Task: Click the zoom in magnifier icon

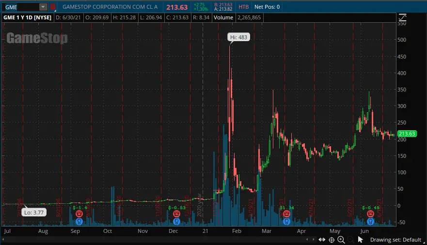Action: click(341, 240)
